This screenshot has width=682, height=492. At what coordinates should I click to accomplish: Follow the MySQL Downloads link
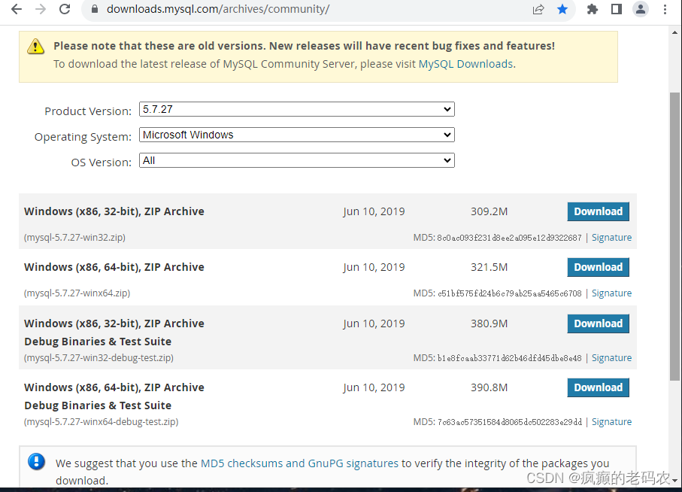pos(465,64)
